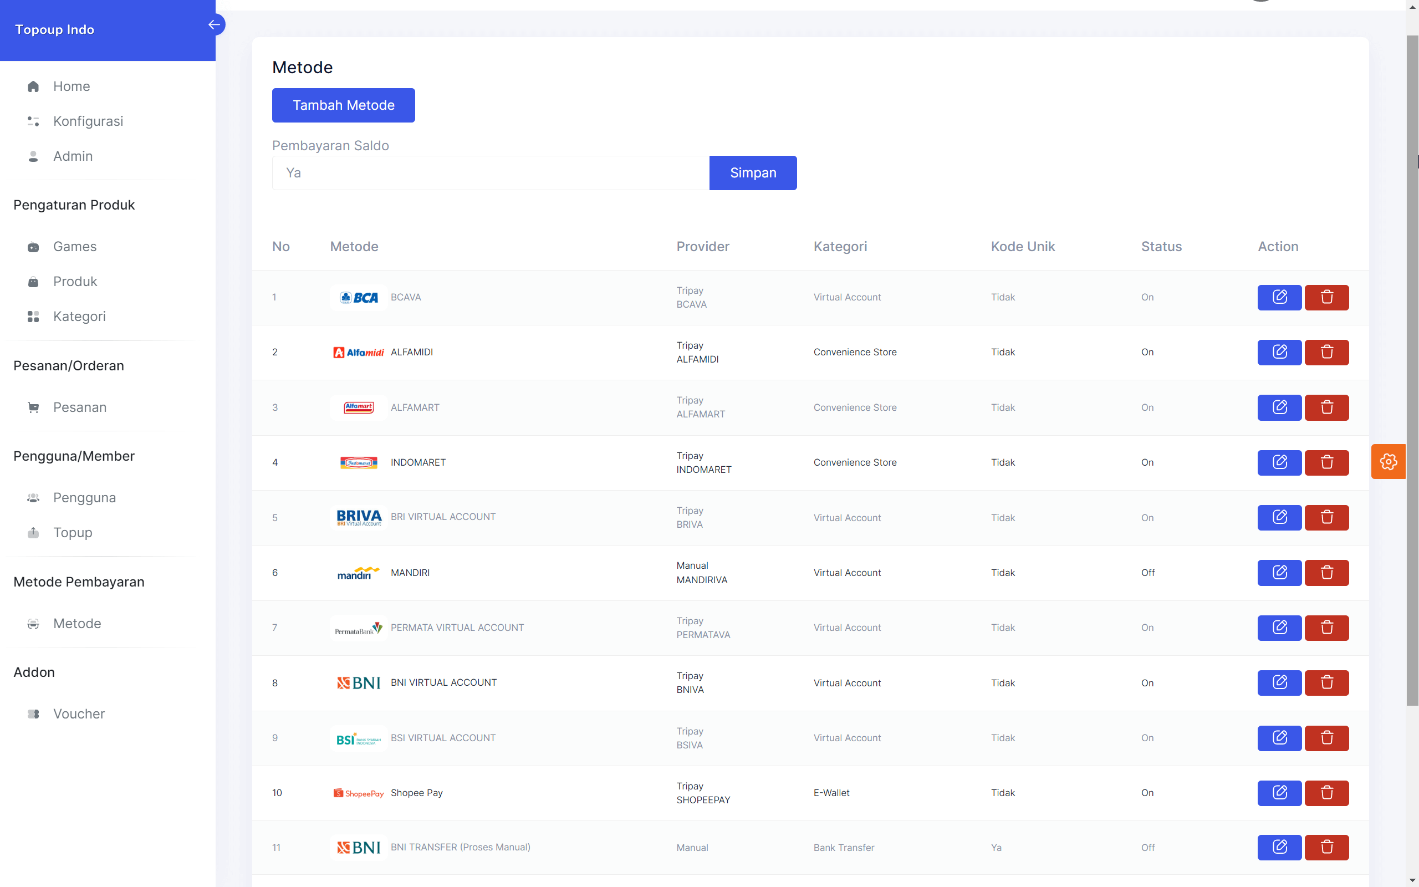Image resolution: width=1419 pixels, height=887 pixels.
Task: Click the Simpan button
Action: [752, 173]
